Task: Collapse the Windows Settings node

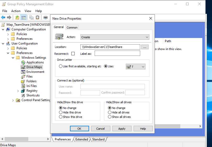Action: (13, 58)
